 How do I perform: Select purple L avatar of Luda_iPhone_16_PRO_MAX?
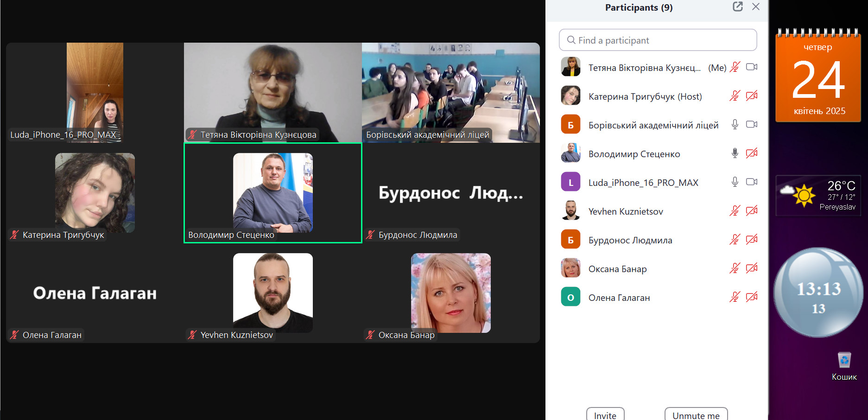click(x=570, y=182)
